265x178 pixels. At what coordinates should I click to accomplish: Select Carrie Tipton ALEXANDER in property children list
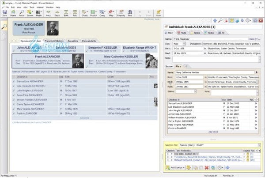point(213,121)
